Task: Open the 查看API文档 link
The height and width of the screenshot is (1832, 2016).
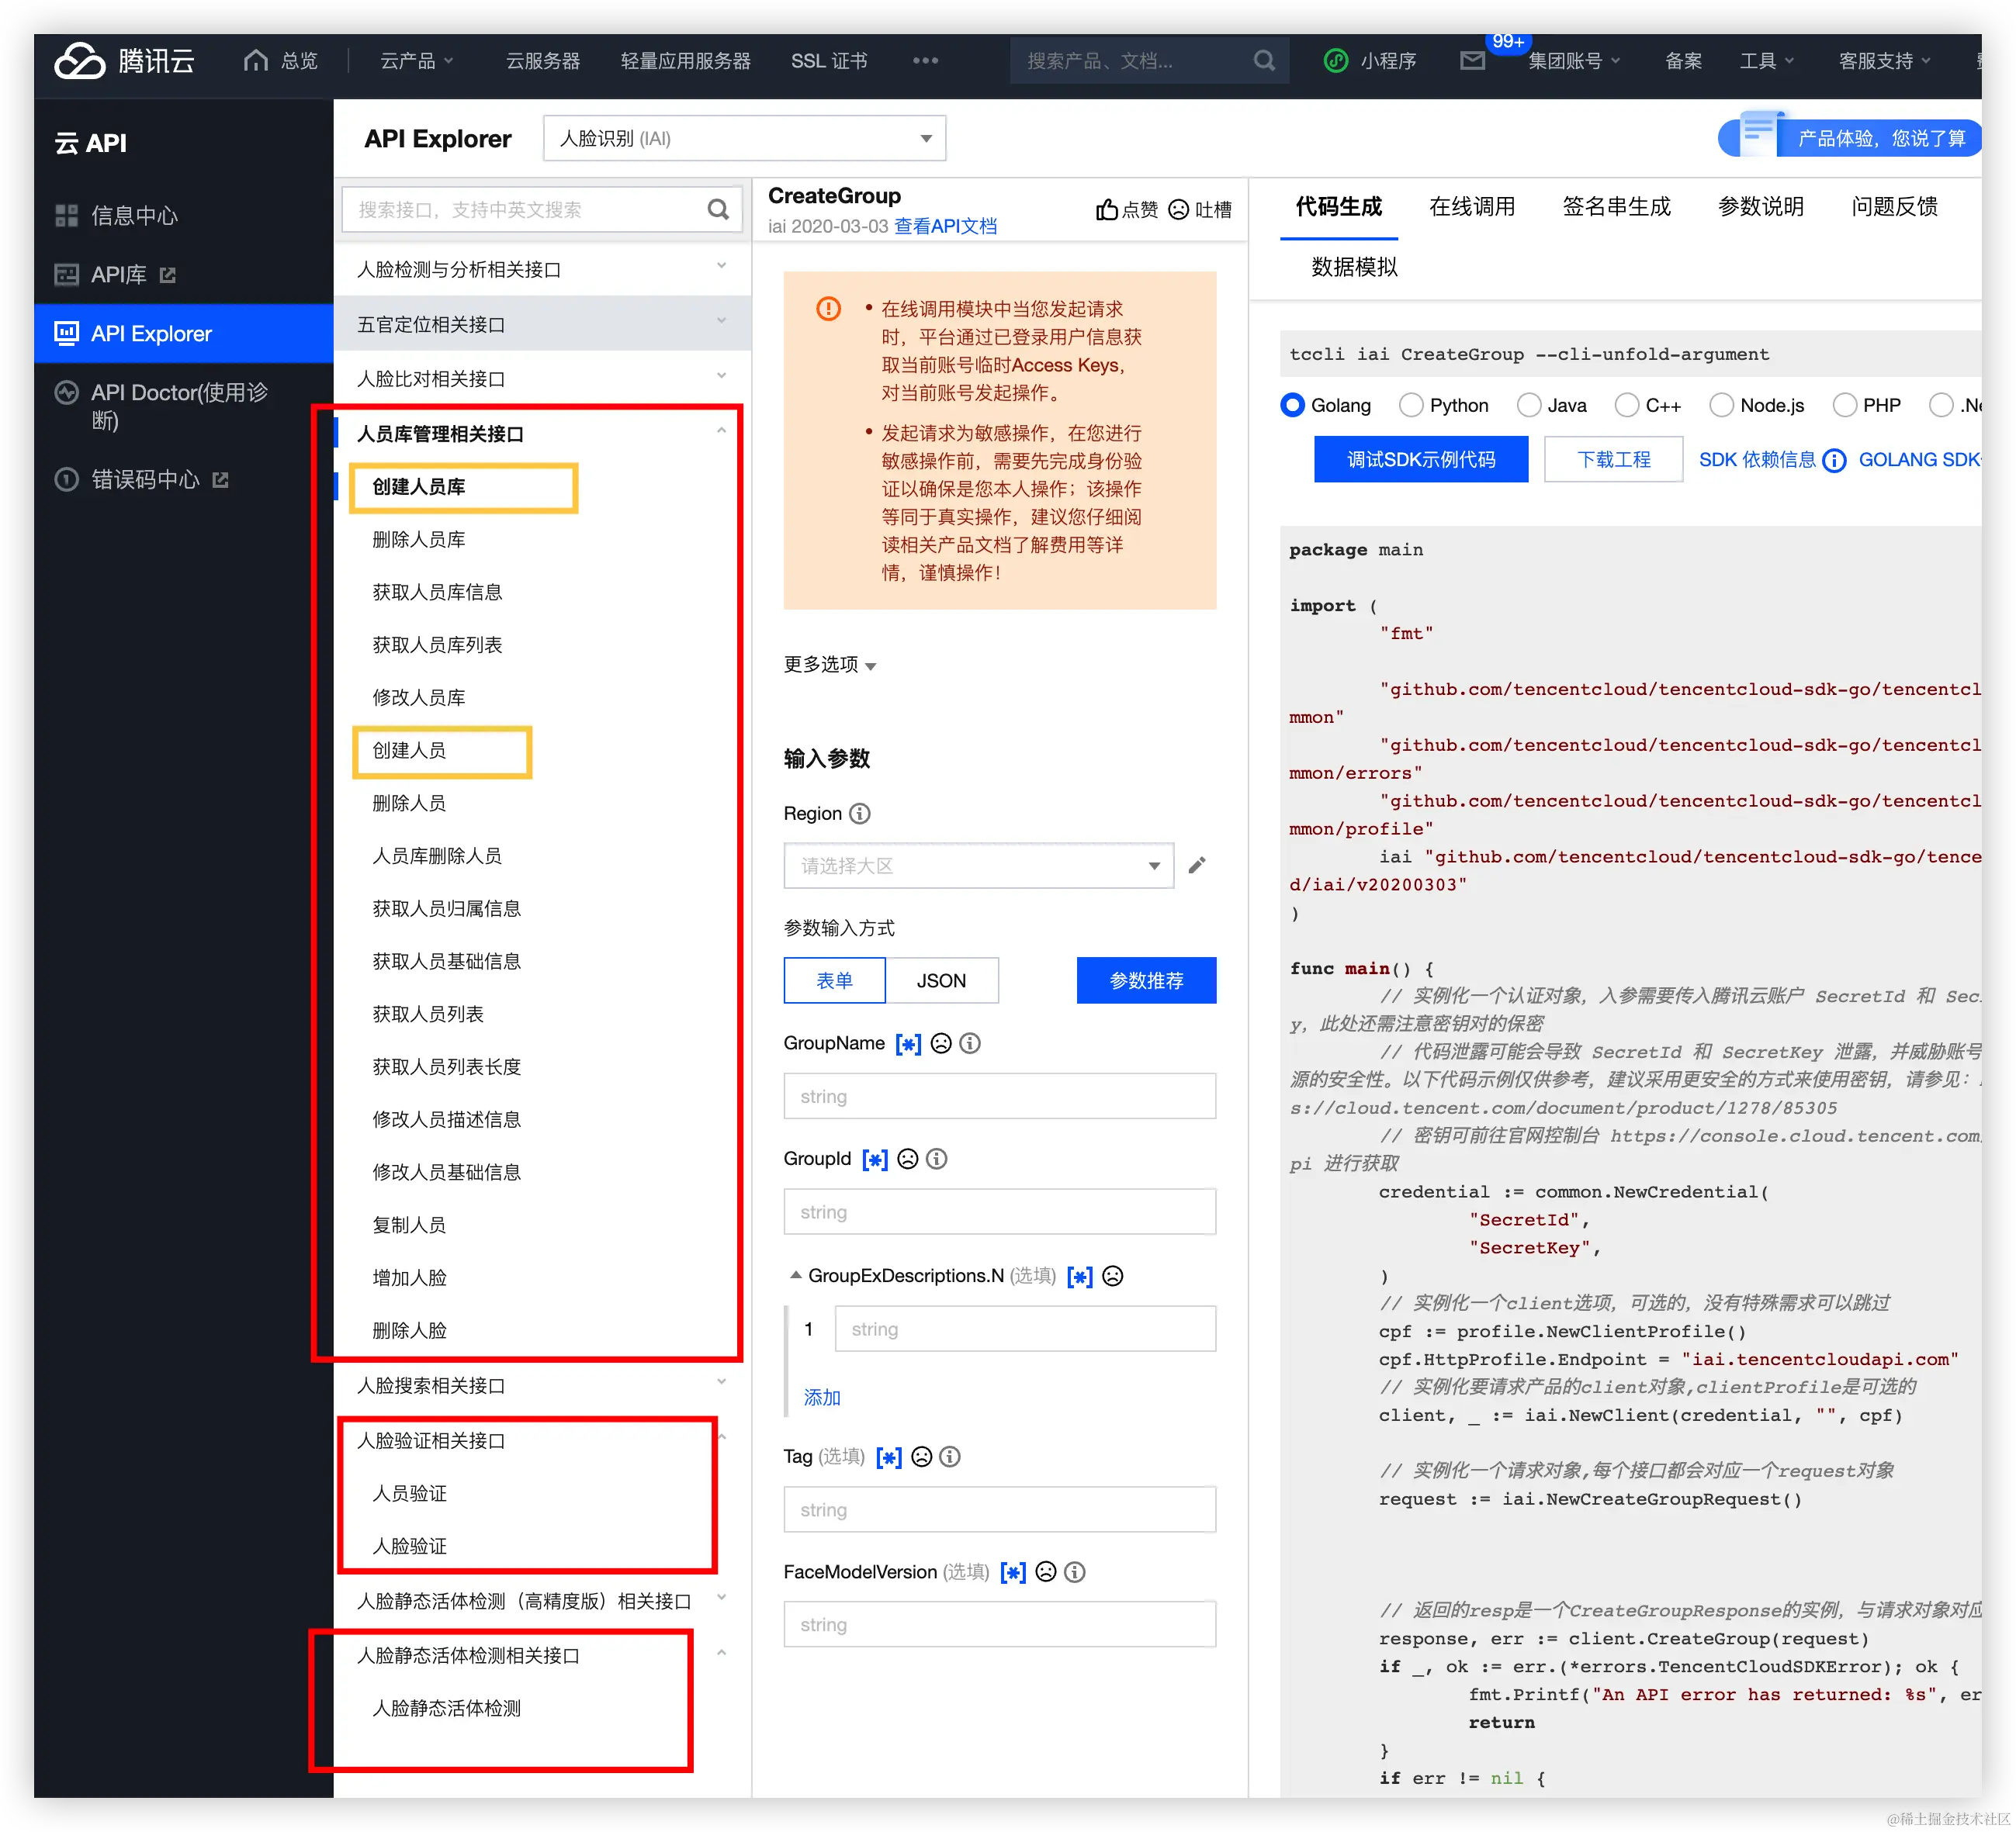Action: point(945,227)
